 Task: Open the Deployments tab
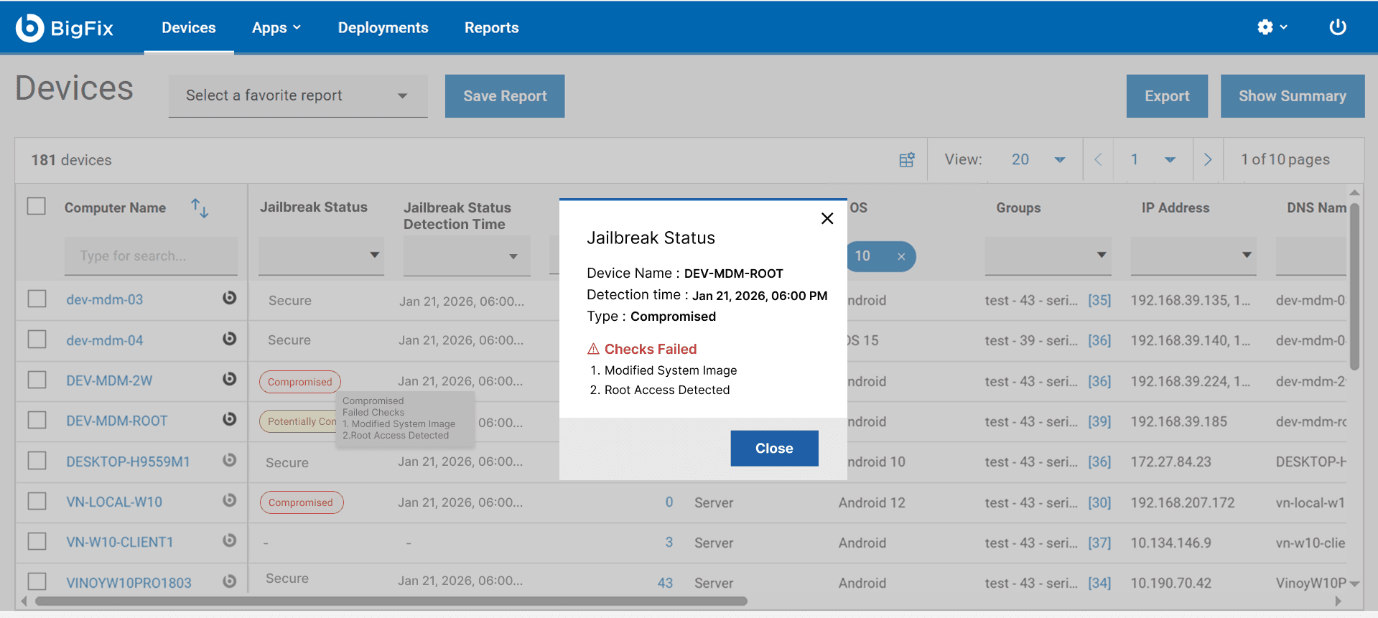(383, 28)
